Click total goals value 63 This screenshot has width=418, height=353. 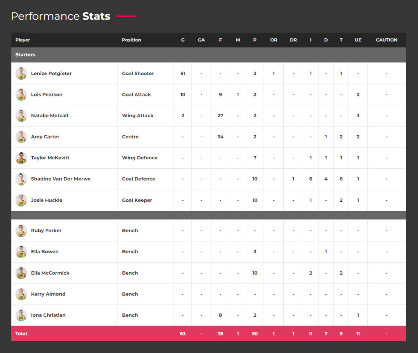(x=183, y=333)
